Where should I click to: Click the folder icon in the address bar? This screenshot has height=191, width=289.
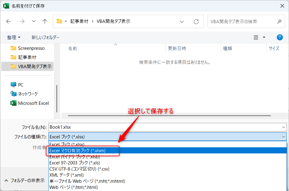pos(59,21)
